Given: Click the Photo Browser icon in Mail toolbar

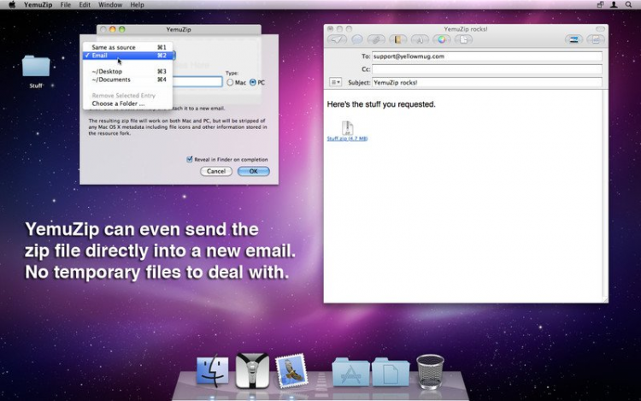Looking at the screenshot, I should 574,39.
